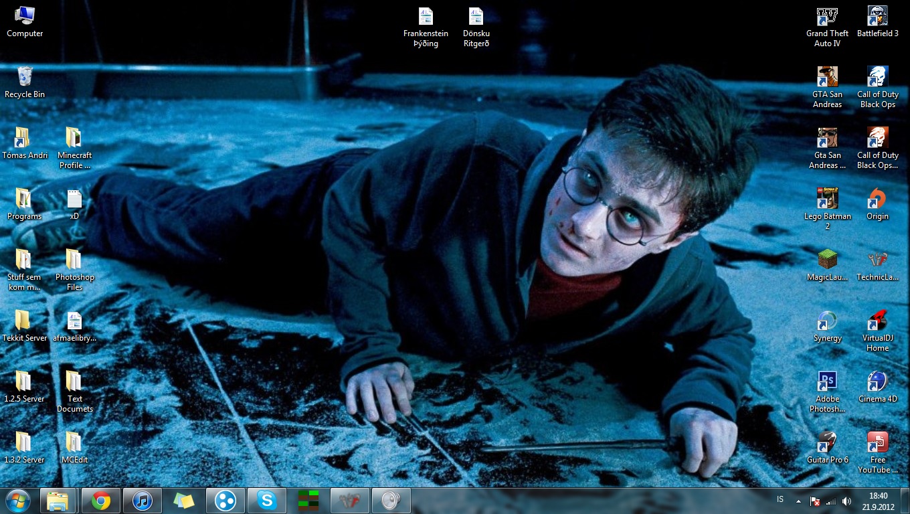The image size is (910, 514).
Task: Select the Guitar Pro 6 shortcut
Action: (828, 448)
